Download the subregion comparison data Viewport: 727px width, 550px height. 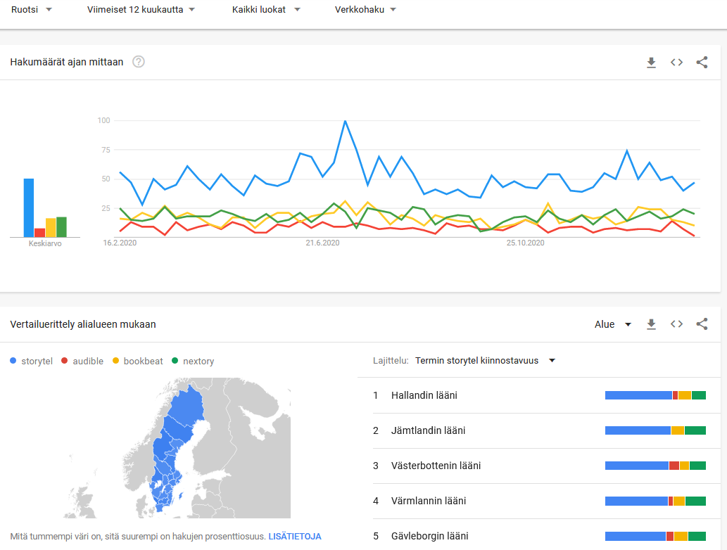[651, 324]
